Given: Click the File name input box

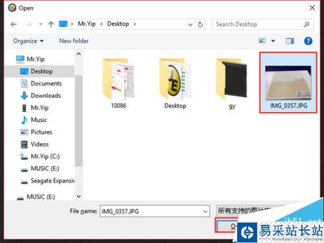Looking at the screenshot, I should click(155, 211).
